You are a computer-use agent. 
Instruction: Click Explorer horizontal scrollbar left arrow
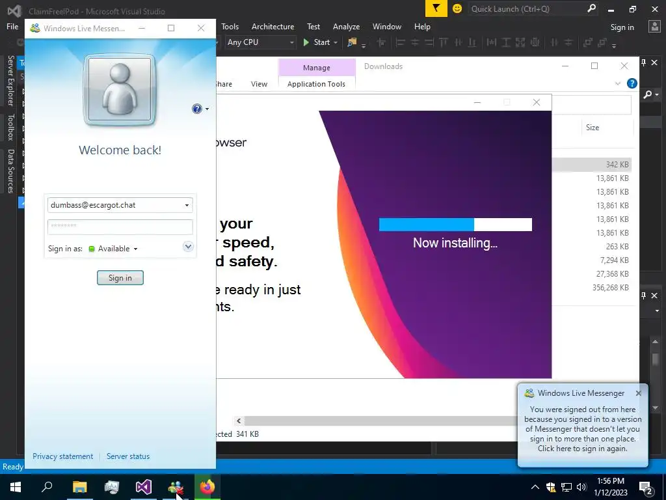(x=239, y=421)
